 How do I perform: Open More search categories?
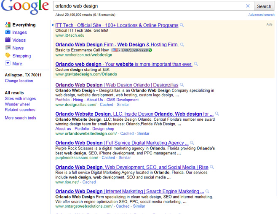point(17,64)
